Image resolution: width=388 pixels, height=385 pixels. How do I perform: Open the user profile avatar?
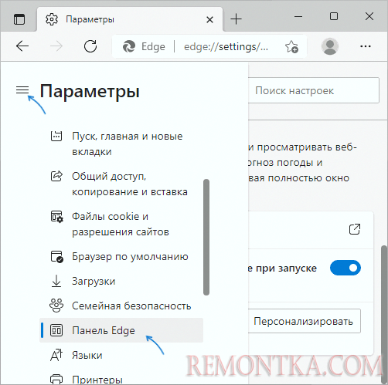pyautogui.click(x=330, y=46)
